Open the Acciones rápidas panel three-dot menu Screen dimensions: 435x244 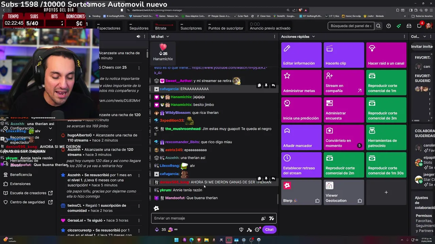click(404, 36)
